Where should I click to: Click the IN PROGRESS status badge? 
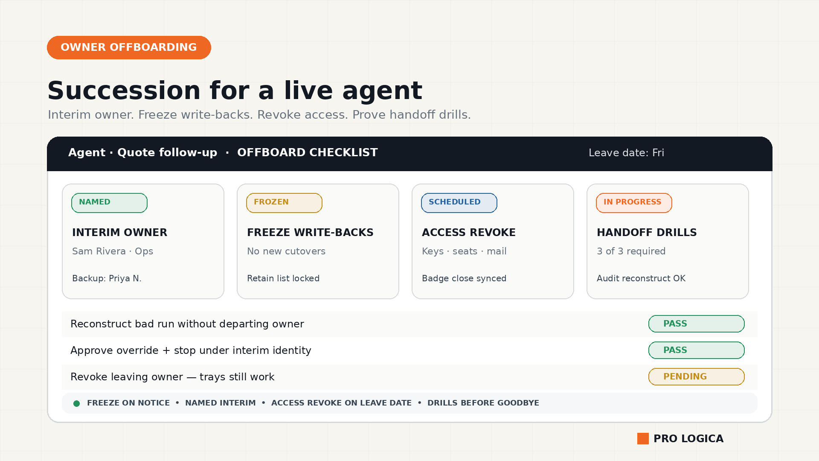click(634, 203)
